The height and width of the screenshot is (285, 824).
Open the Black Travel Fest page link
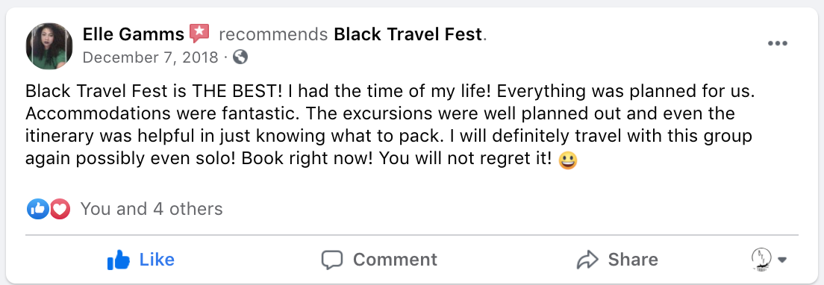[x=408, y=34]
